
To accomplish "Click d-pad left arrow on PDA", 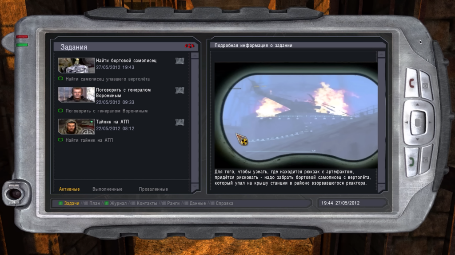I will click(407, 122).
